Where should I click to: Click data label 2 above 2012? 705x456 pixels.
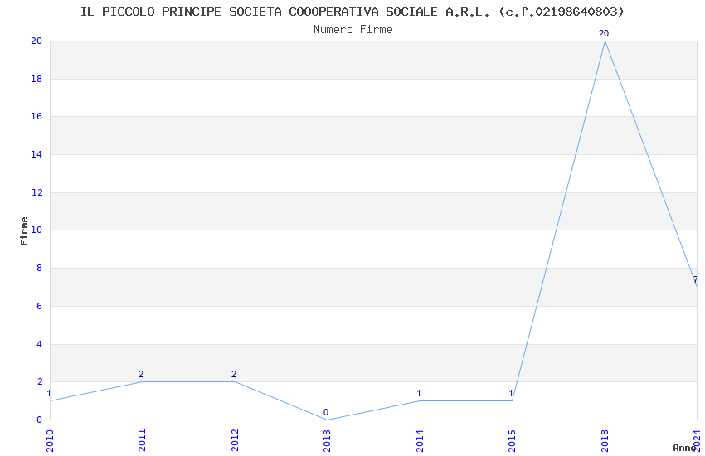(x=234, y=374)
